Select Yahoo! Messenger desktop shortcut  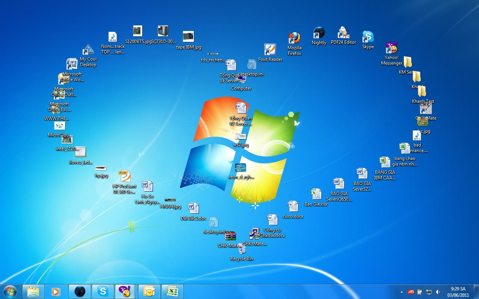[x=392, y=48]
